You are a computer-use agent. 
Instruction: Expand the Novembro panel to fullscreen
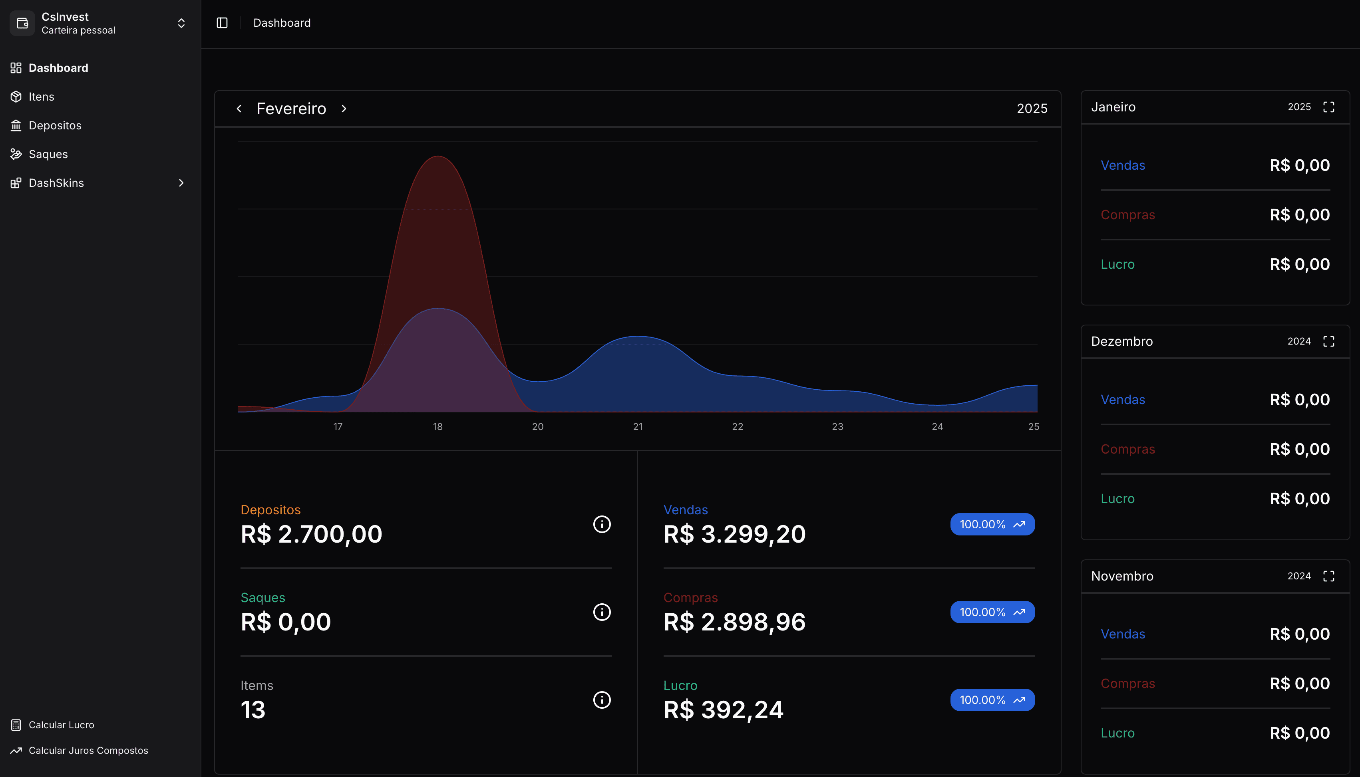pos(1330,576)
